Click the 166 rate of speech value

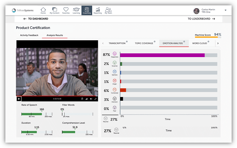coord(42,109)
